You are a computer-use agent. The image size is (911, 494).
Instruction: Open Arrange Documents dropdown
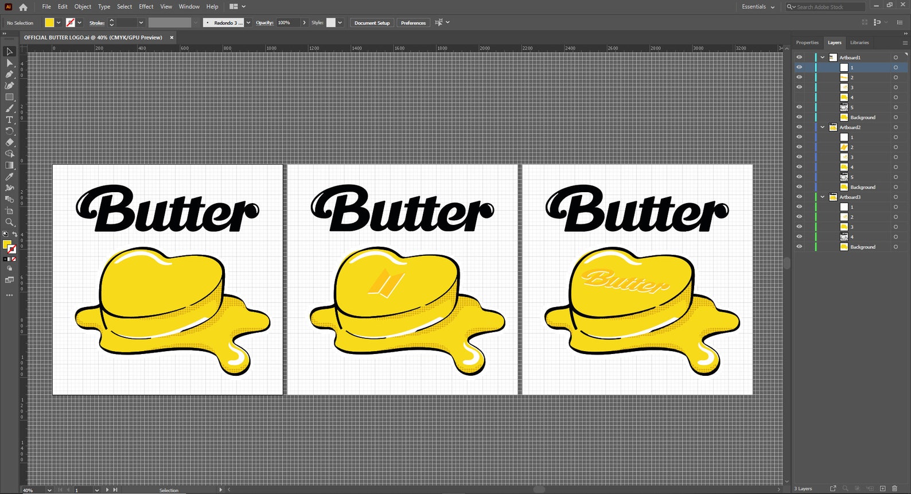(x=238, y=7)
